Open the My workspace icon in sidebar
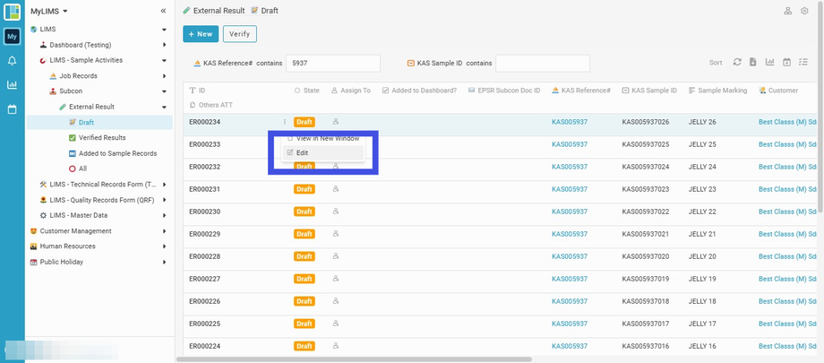 click(x=12, y=36)
